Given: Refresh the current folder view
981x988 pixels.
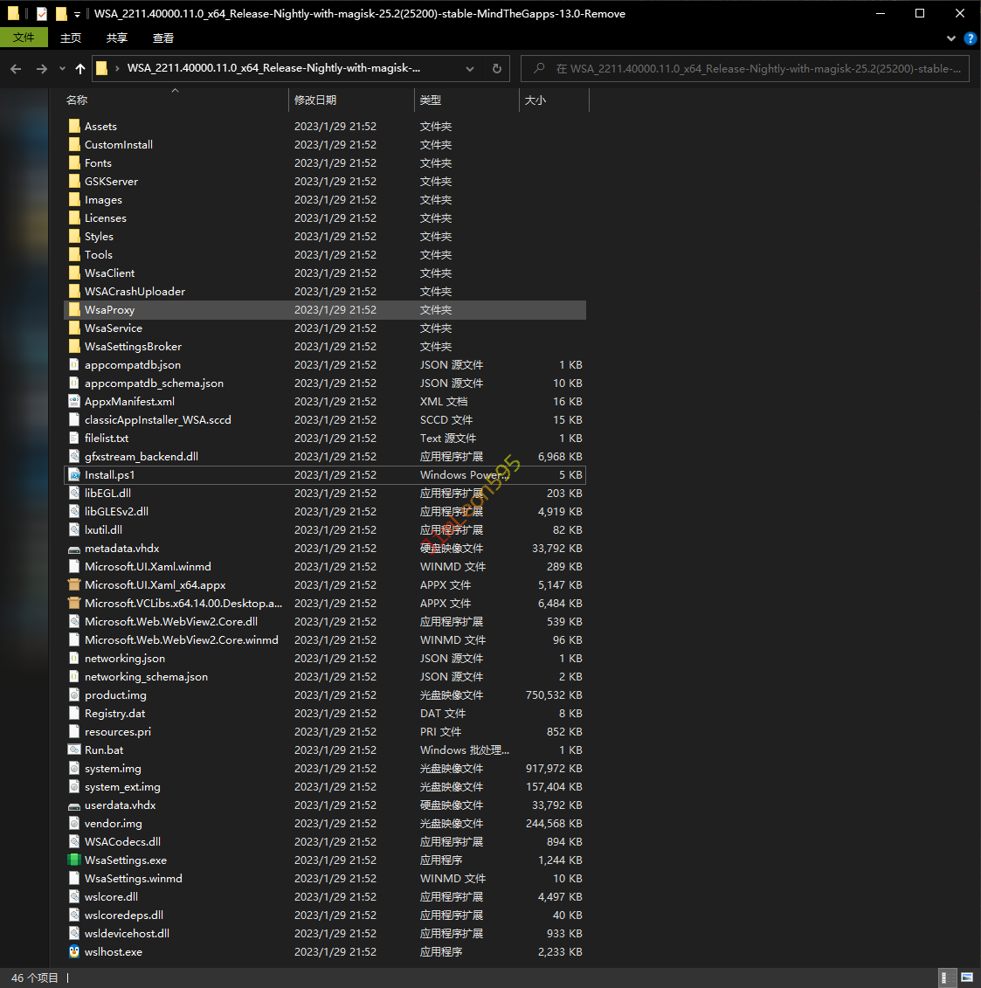Looking at the screenshot, I should click(497, 69).
